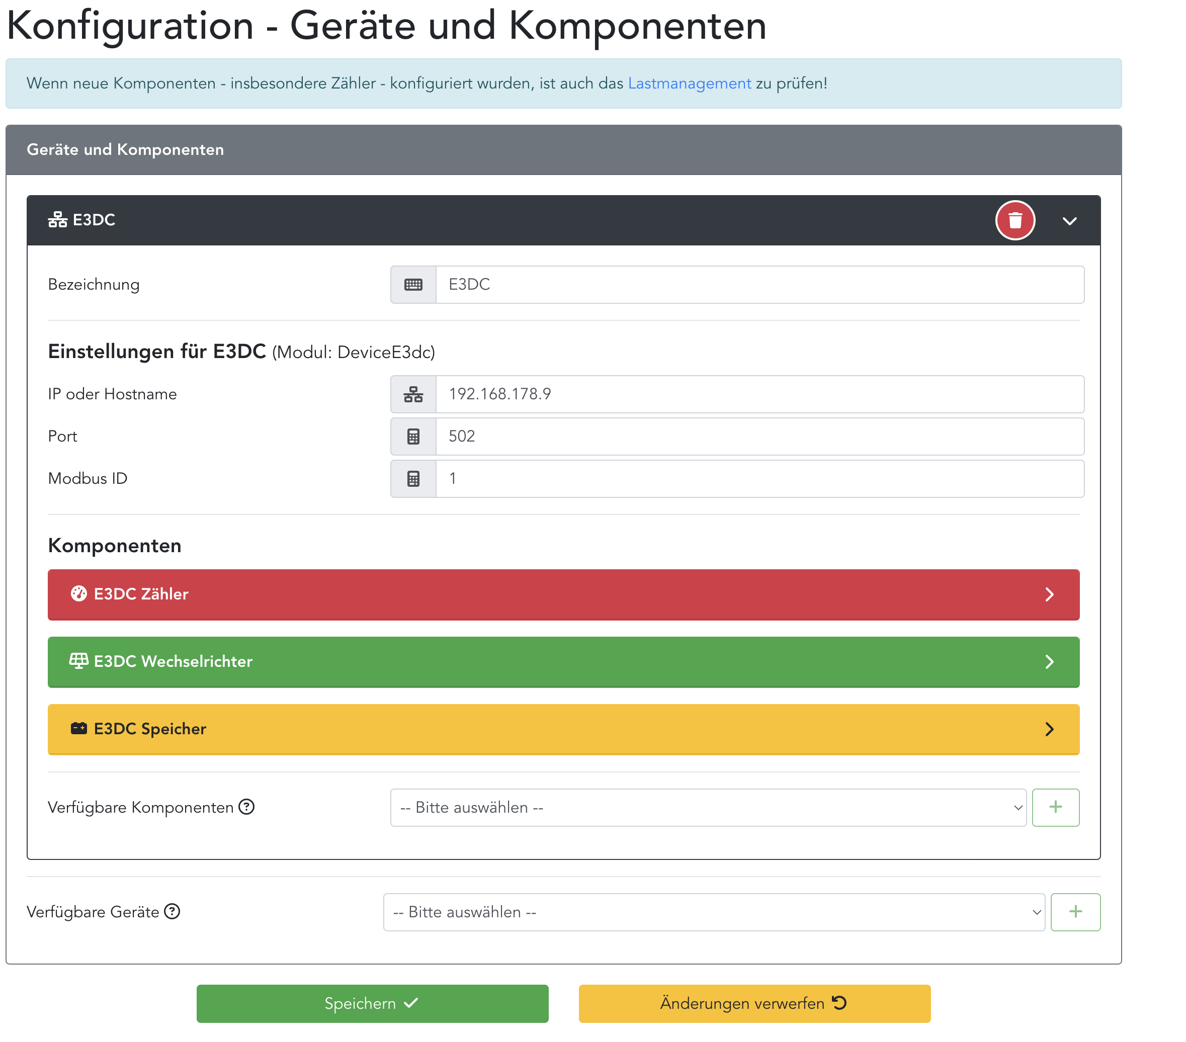1186x1042 pixels.
Task: Click the network icon in E3DC header
Action: coord(57,220)
